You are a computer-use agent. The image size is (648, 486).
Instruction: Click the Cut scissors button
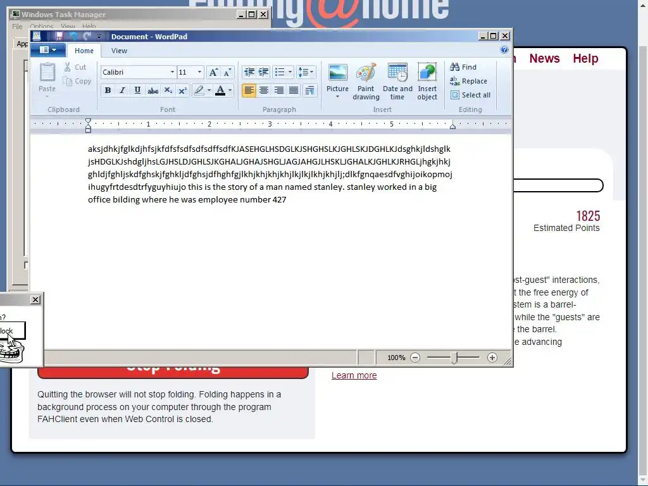[75, 67]
